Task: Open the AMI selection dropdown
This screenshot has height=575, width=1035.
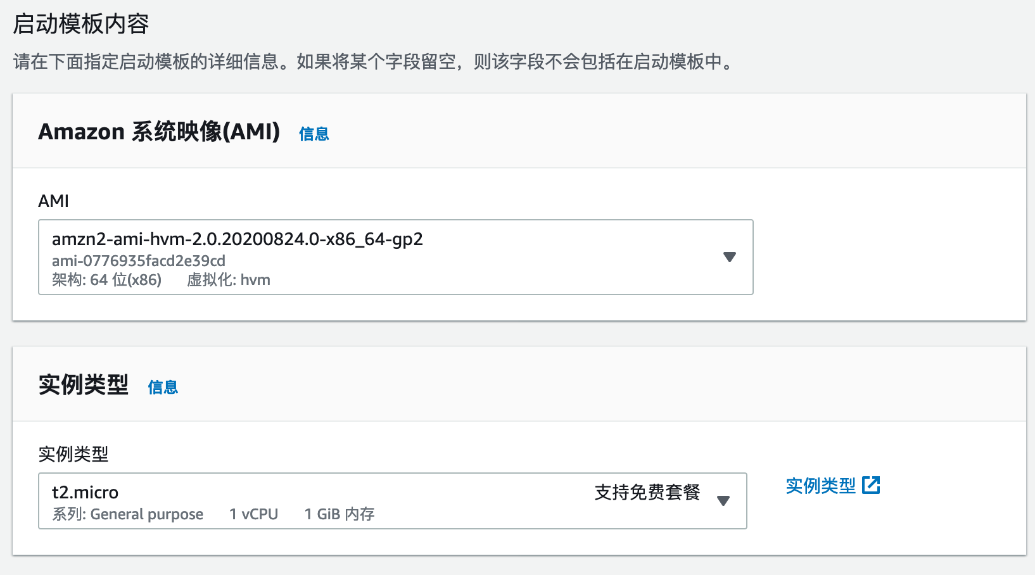Action: 396,257
